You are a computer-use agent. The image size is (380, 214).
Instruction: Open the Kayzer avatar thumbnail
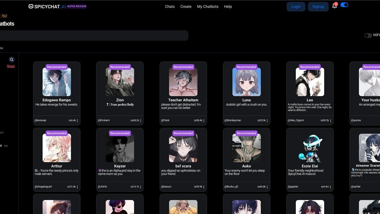tap(120, 148)
